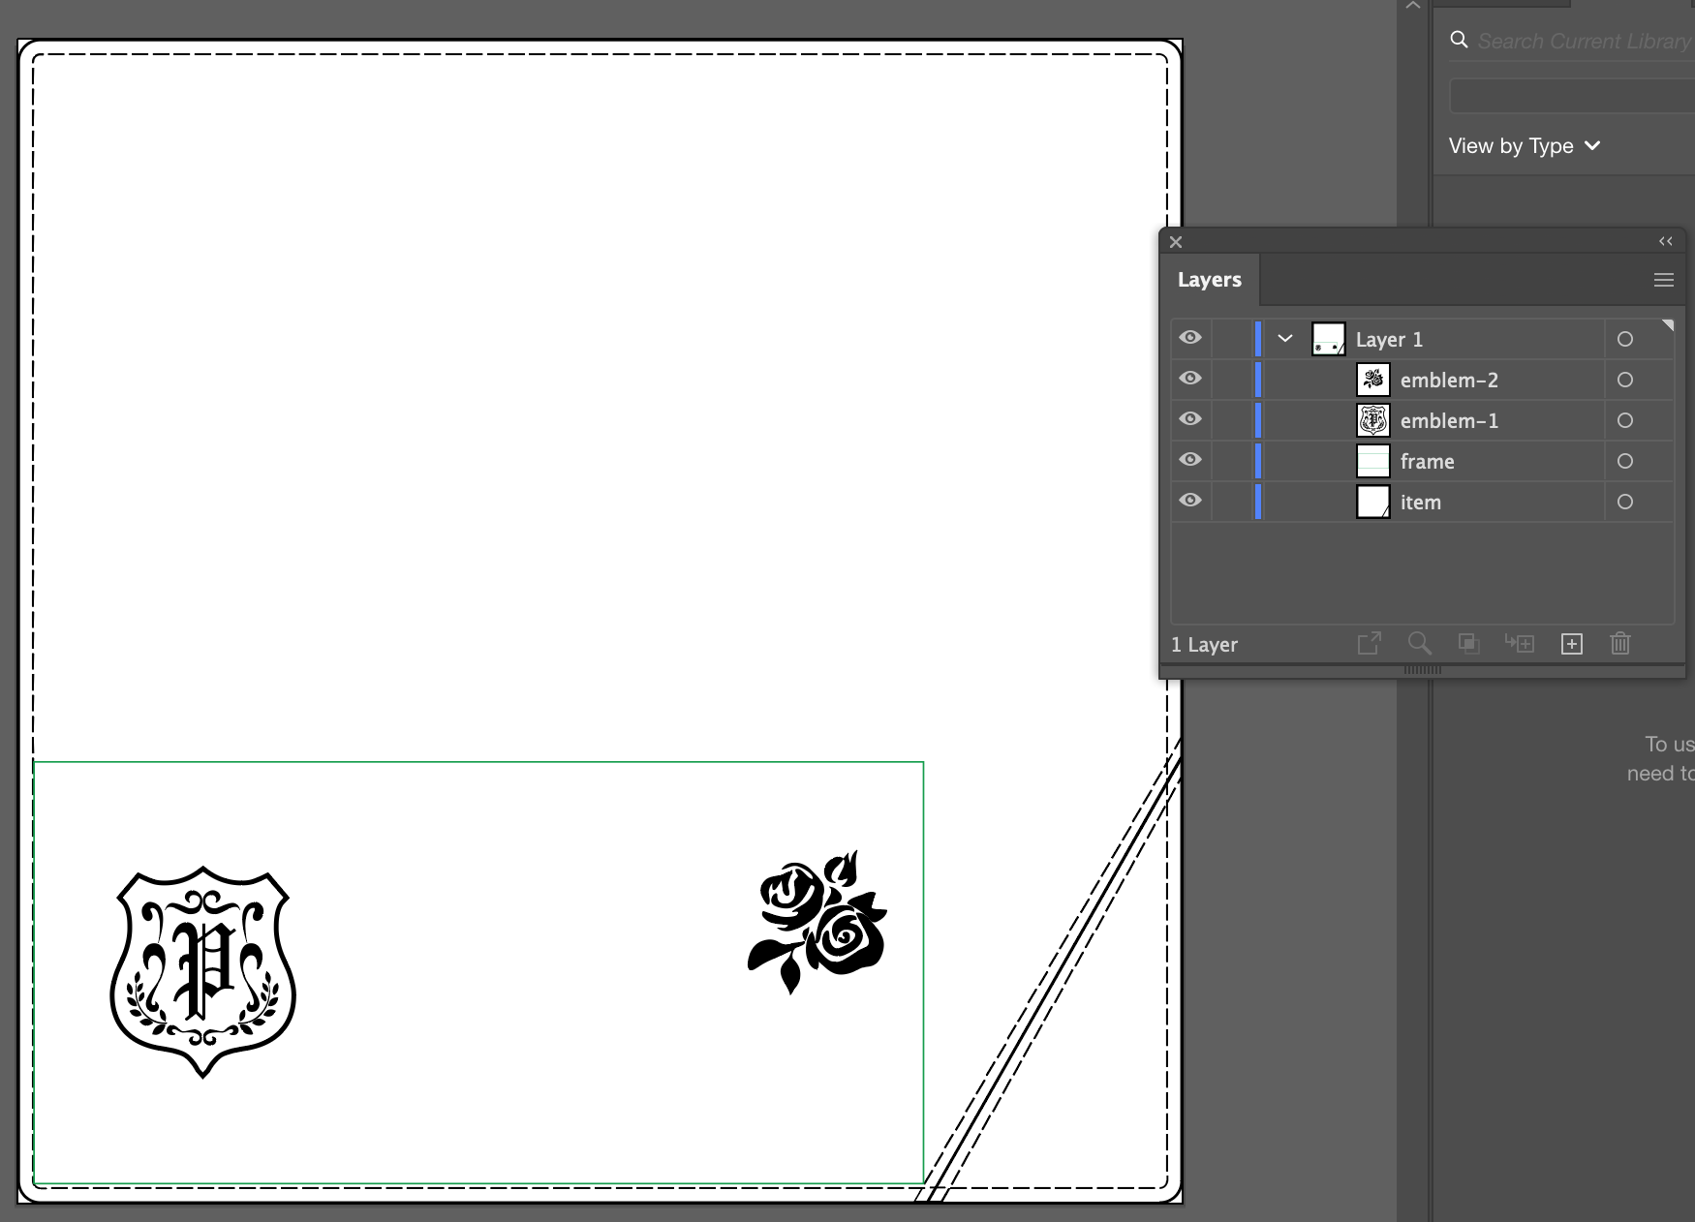
Task: Click the Delete Selection trash icon
Action: click(x=1620, y=644)
